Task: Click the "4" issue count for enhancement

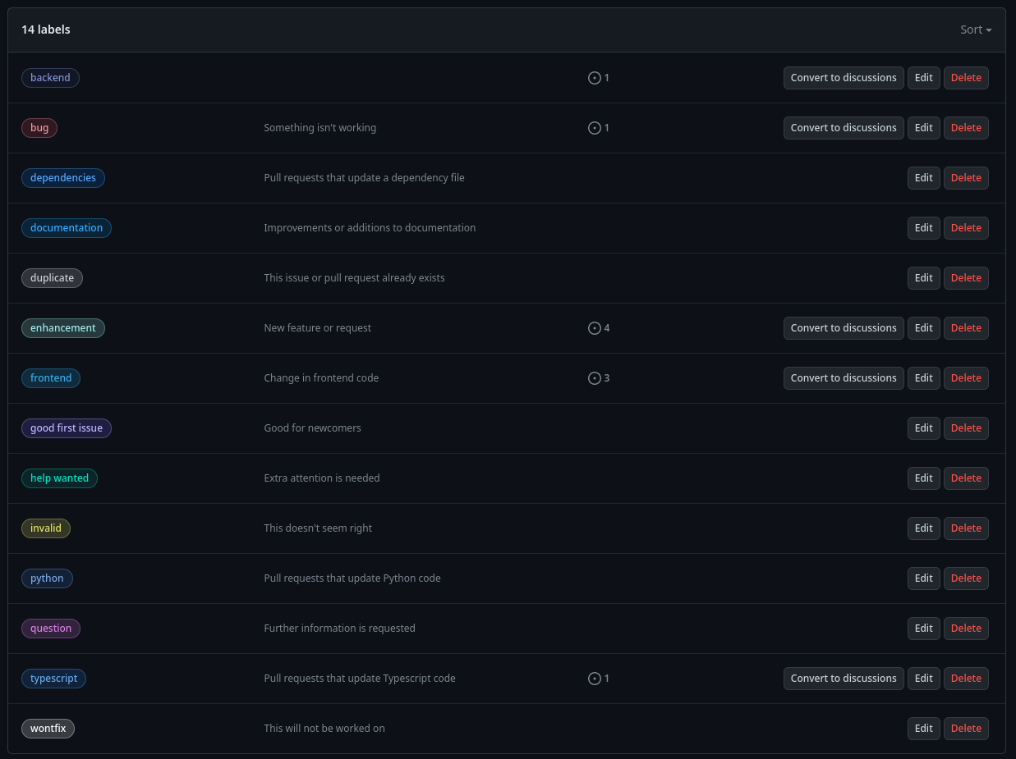Action: pos(607,327)
